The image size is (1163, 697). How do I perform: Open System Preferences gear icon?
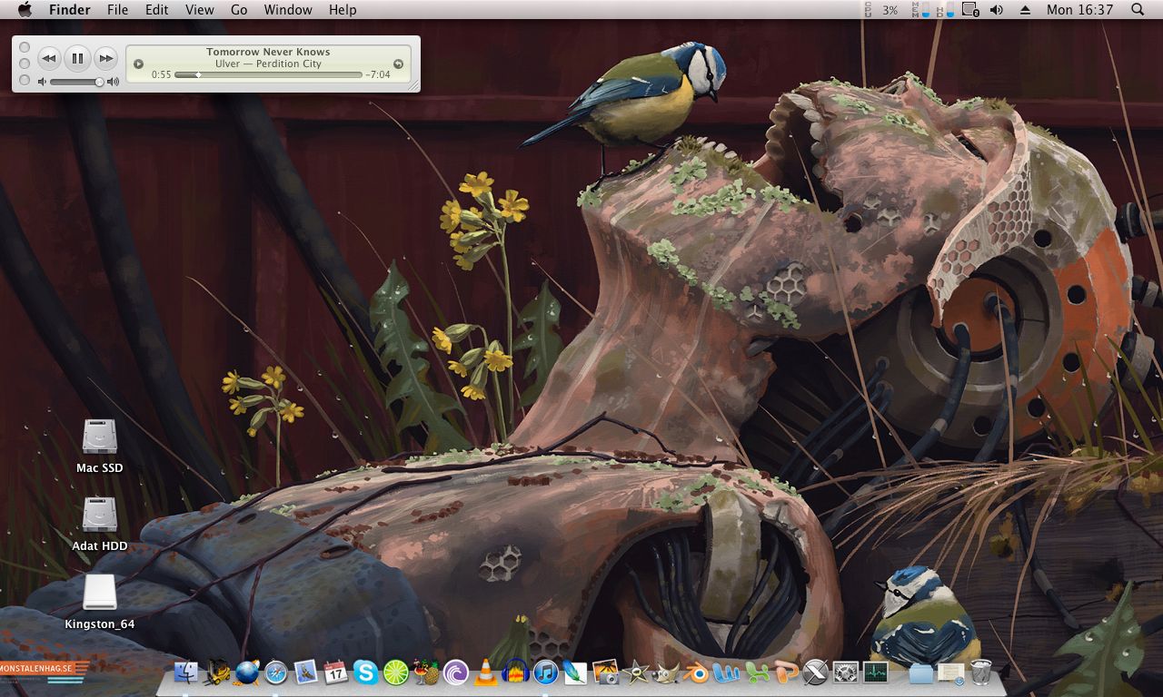pos(846,672)
